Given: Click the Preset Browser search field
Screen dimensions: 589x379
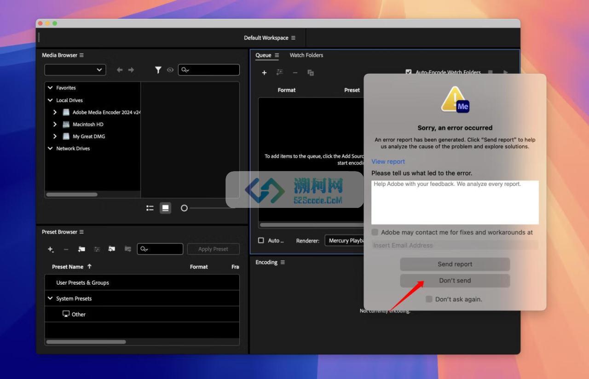Looking at the screenshot, I should click(160, 249).
